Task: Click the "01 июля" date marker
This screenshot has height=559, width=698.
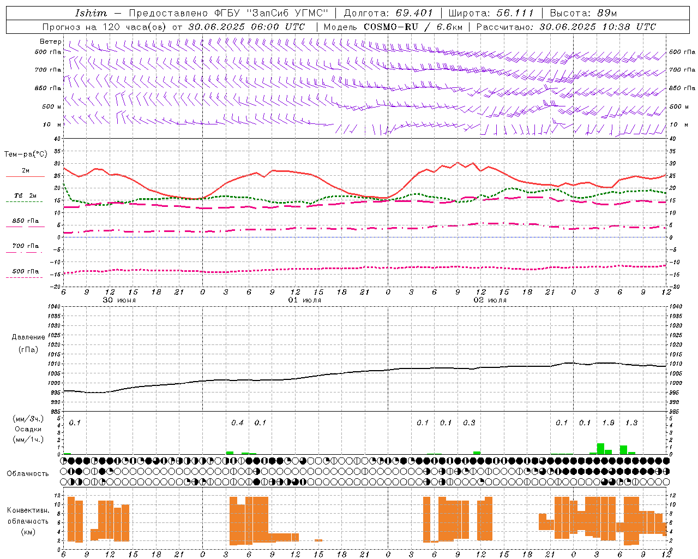Action: coord(305,300)
